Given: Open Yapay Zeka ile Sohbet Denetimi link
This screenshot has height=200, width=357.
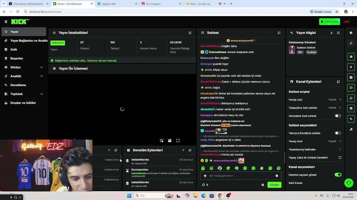Looking at the screenshot, I should coord(315,158).
